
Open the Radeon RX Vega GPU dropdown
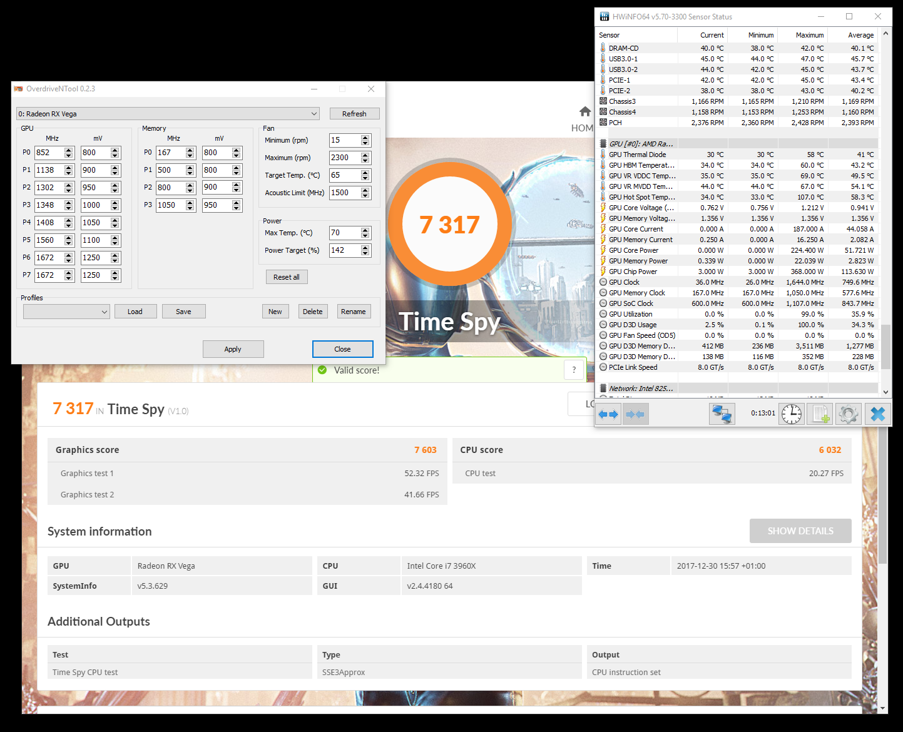click(168, 114)
